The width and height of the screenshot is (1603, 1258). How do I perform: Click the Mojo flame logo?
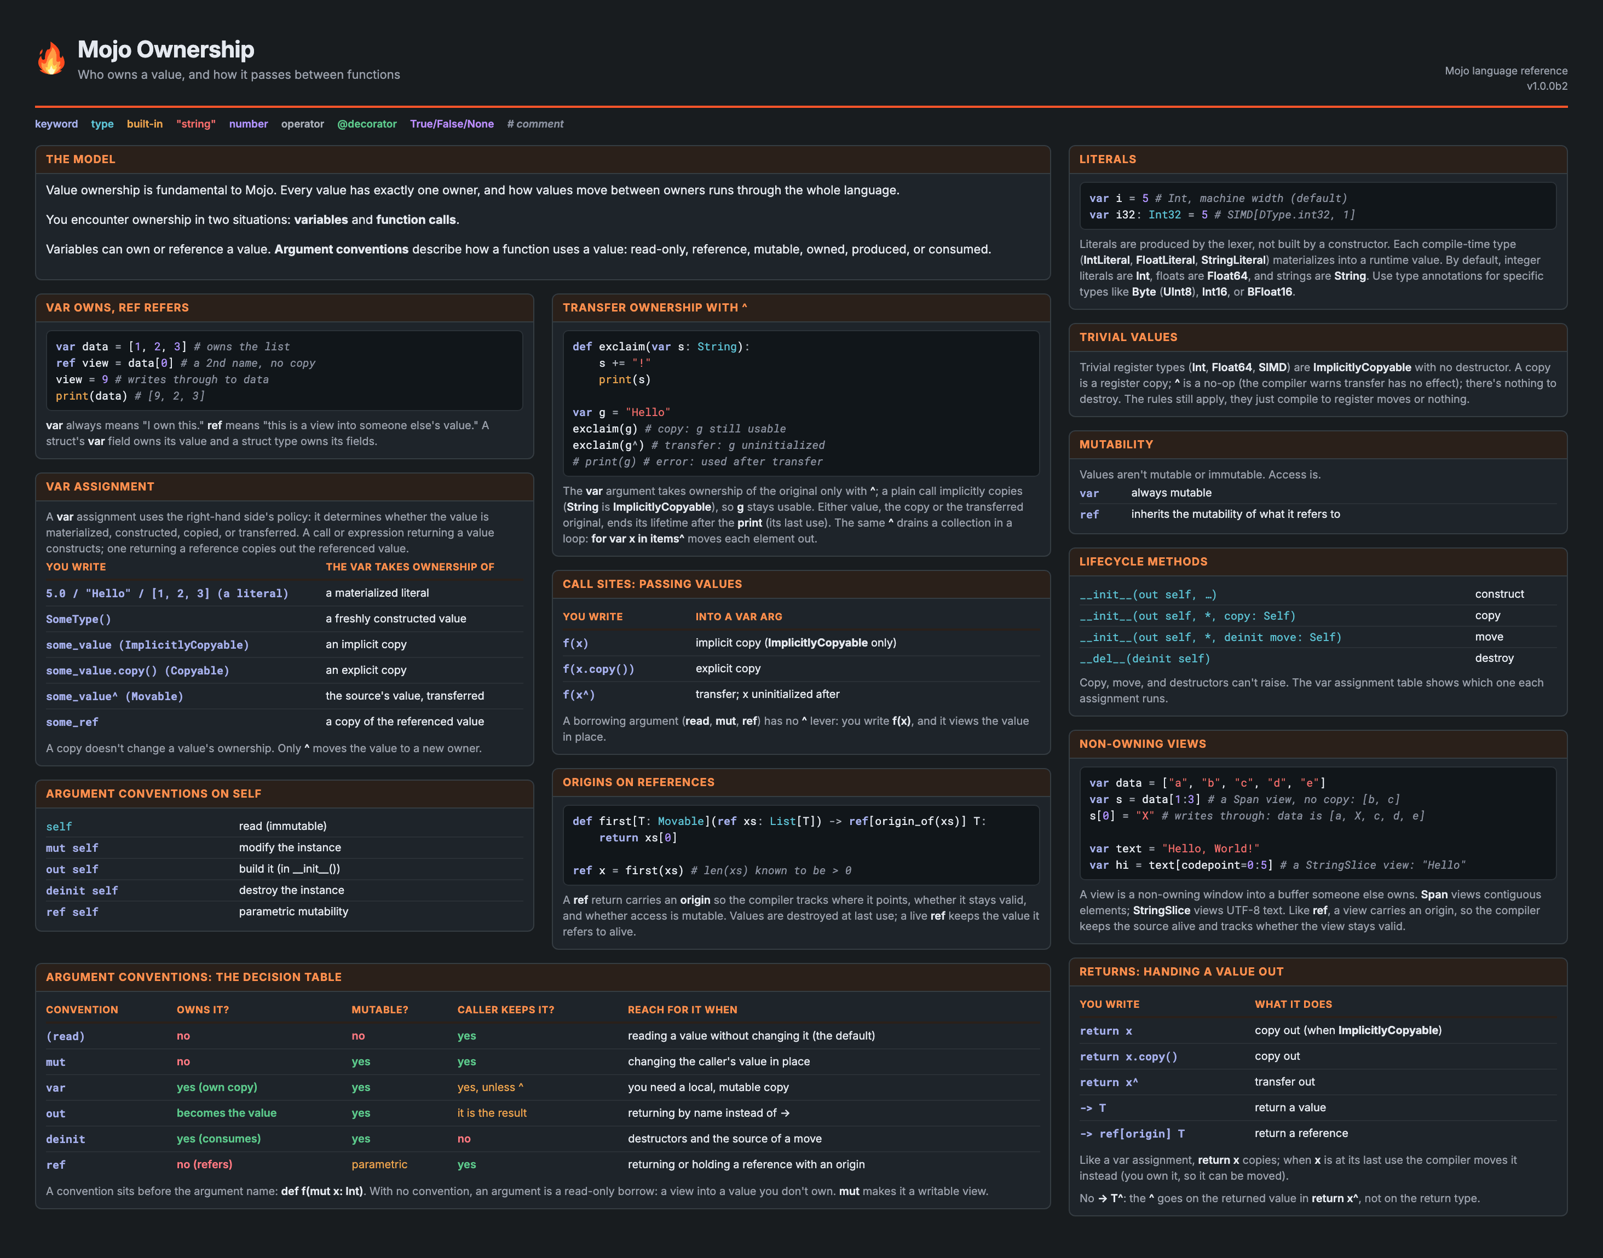tap(51, 58)
